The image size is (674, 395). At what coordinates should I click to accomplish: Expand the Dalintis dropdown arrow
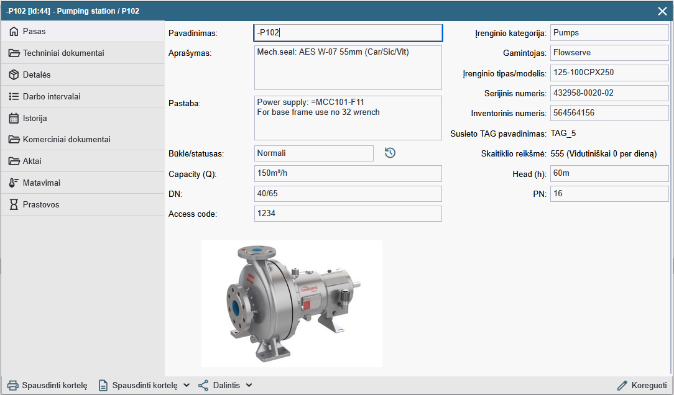tap(249, 386)
